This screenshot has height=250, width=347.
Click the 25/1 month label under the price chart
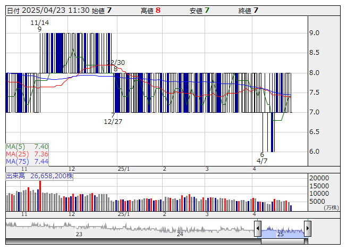click(x=124, y=169)
